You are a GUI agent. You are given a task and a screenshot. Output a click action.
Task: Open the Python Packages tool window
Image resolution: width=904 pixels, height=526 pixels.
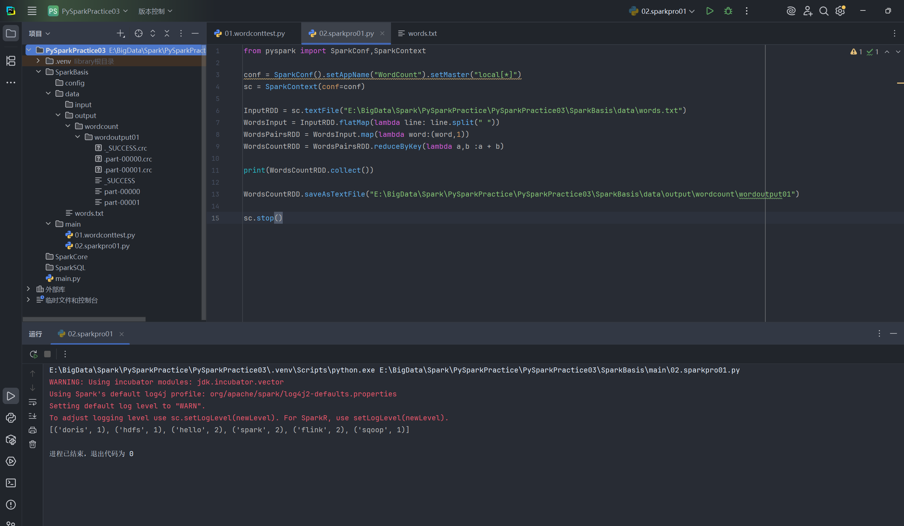point(11,439)
